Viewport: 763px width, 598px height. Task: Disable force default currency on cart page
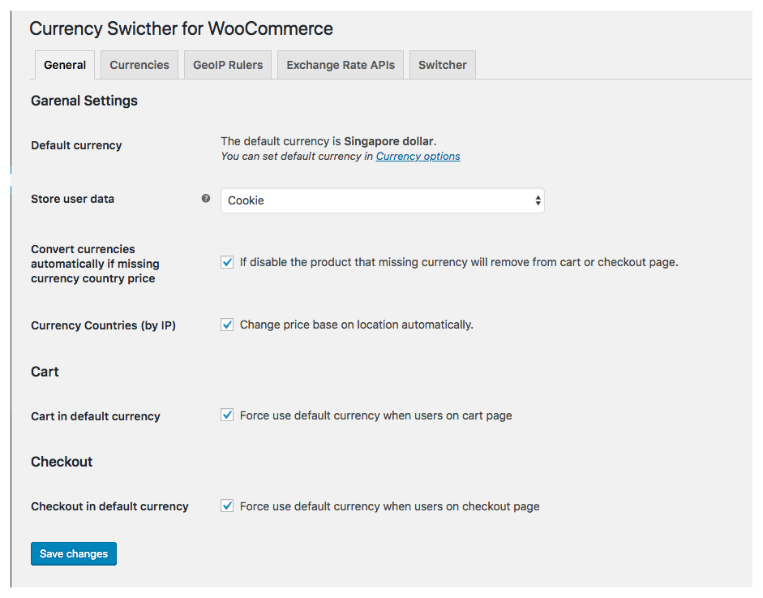(x=227, y=415)
